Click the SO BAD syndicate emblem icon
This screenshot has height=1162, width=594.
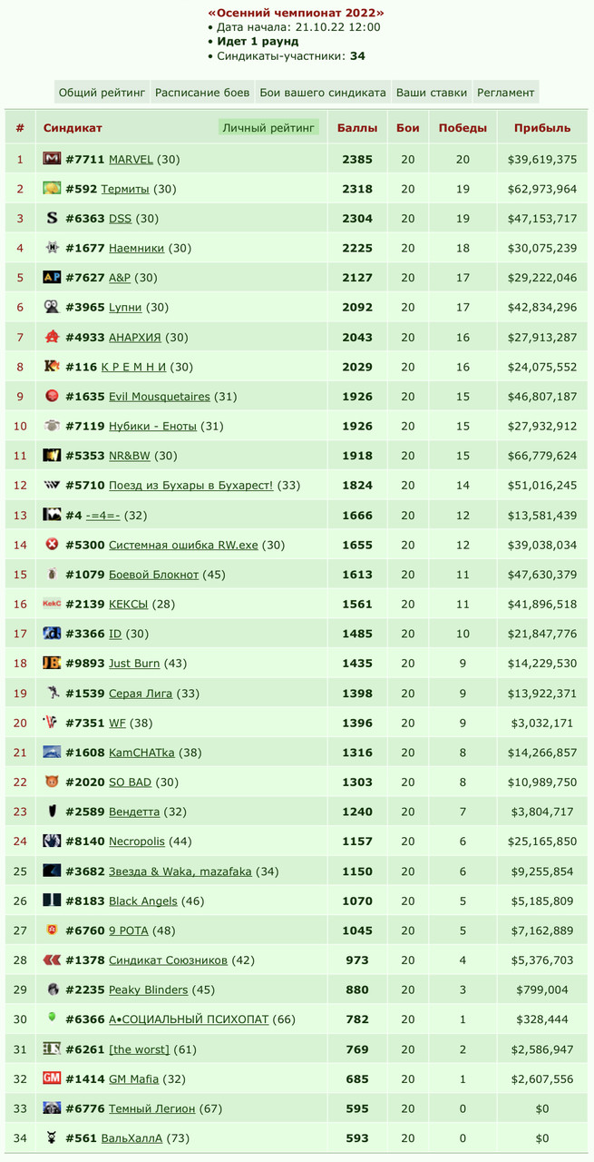[52, 782]
